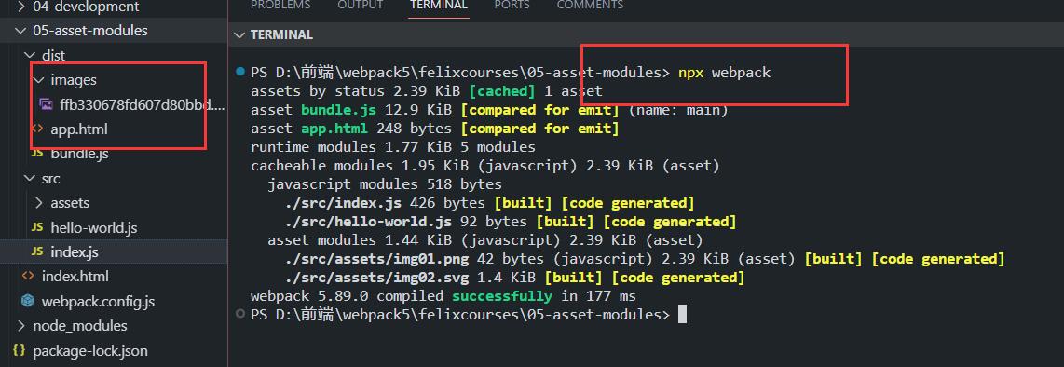Open the webpack.config.js file
This screenshot has height=367, width=1064.
[99, 301]
